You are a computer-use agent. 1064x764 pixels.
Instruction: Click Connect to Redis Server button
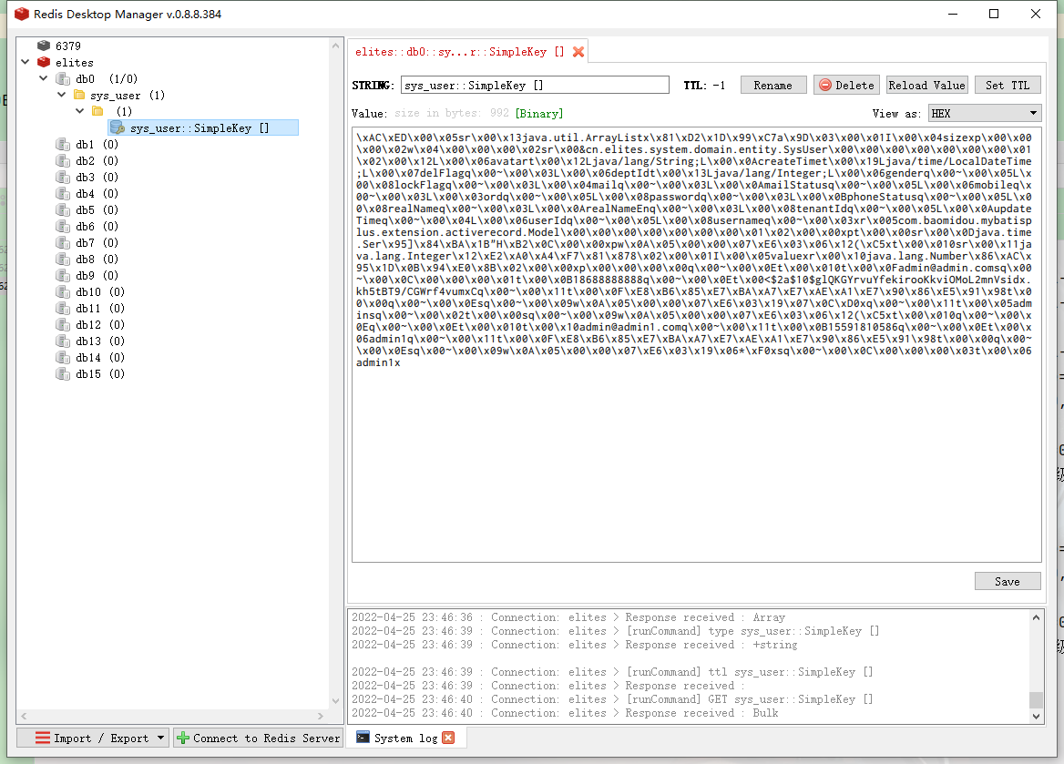[259, 738]
